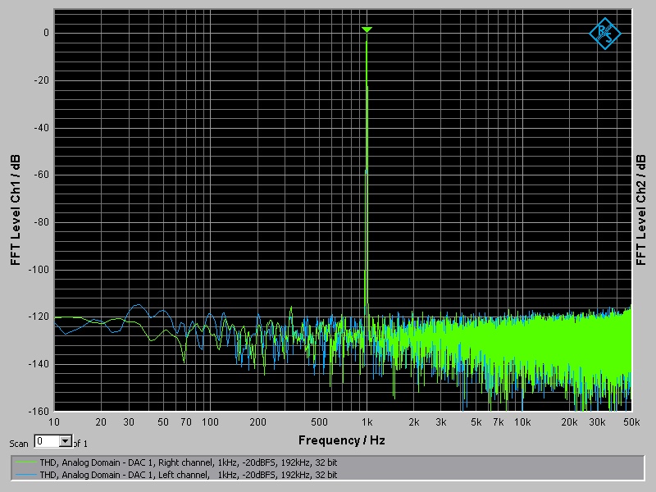This screenshot has height=492, width=656.
Task: Select the blue Left channel legend line swatch
Action: (x=25, y=475)
